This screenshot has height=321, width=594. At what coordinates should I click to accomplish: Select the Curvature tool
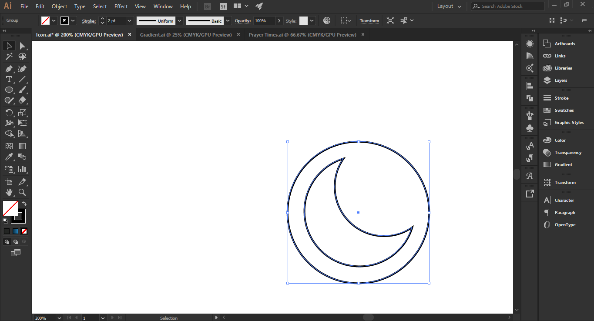[x=22, y=69]
